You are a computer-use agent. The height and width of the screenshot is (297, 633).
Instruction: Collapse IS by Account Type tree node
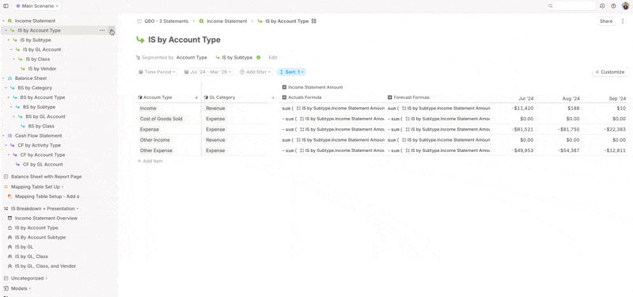6,30
